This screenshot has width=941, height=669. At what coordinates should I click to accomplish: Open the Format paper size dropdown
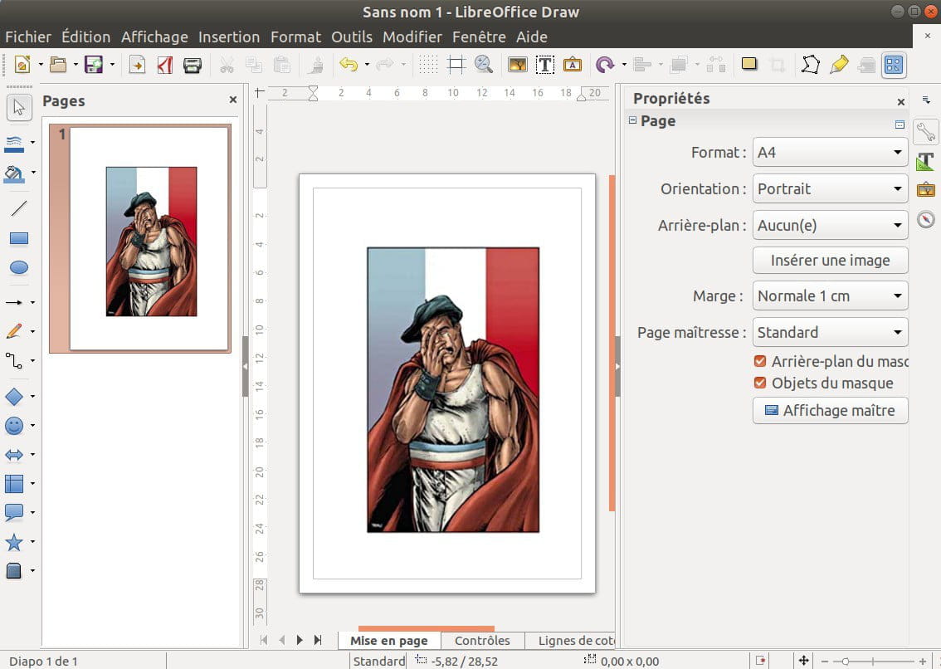[830, 152]
